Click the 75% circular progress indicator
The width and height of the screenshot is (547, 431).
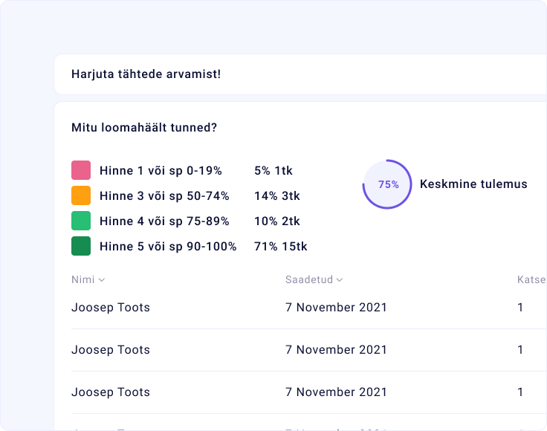pos(387,184)
